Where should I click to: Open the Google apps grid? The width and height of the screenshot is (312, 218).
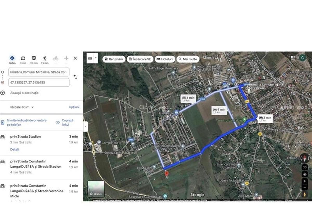coord(293,58)
